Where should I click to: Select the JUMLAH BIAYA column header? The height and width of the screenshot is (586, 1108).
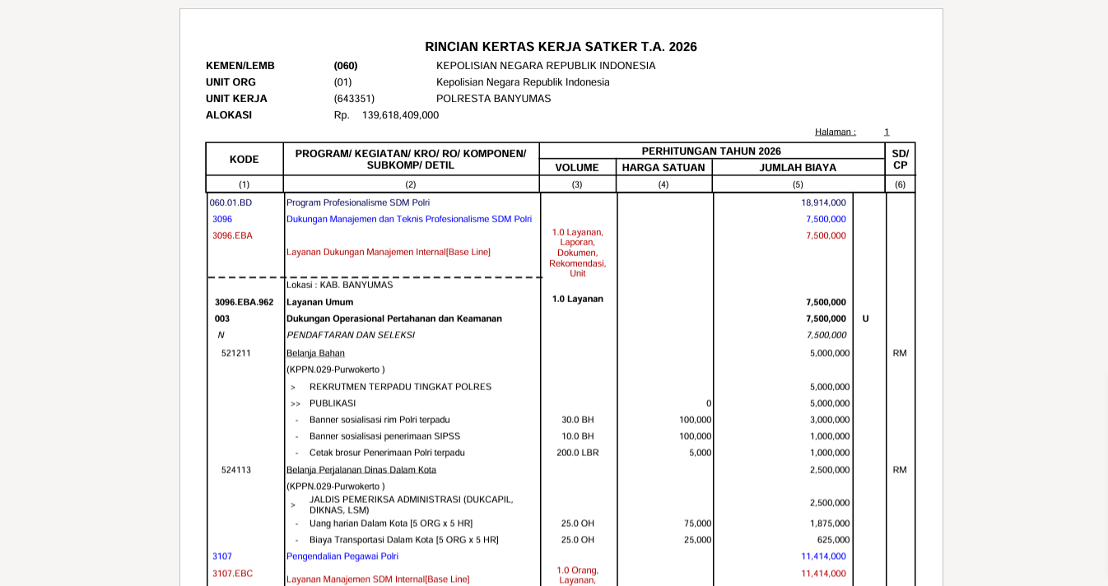[798, 168]
